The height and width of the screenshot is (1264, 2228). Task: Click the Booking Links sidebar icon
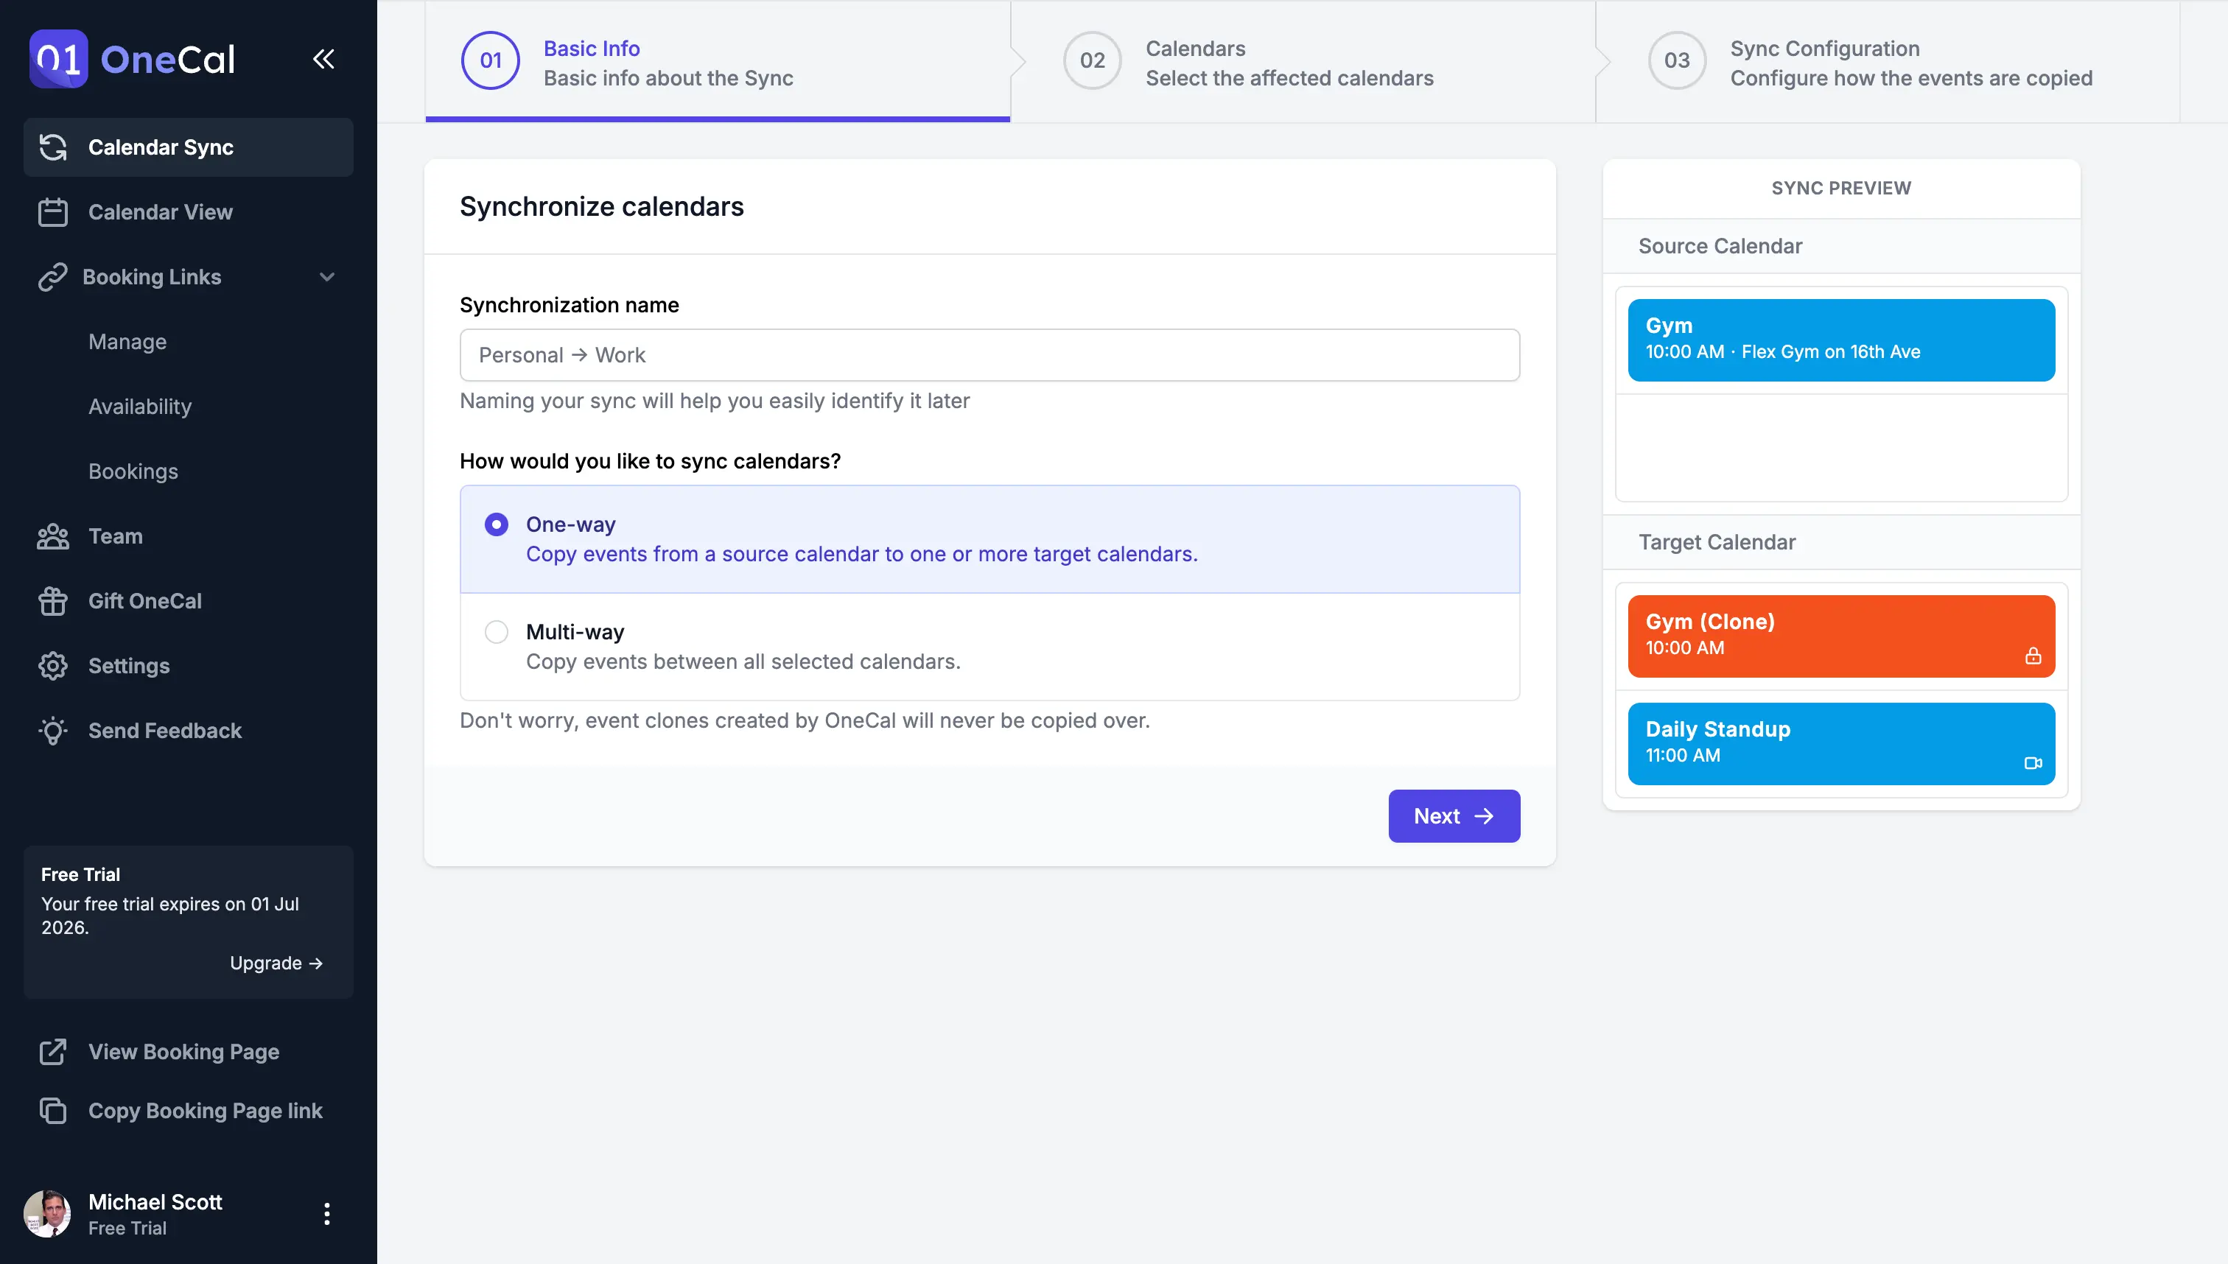tap(52, 275)
